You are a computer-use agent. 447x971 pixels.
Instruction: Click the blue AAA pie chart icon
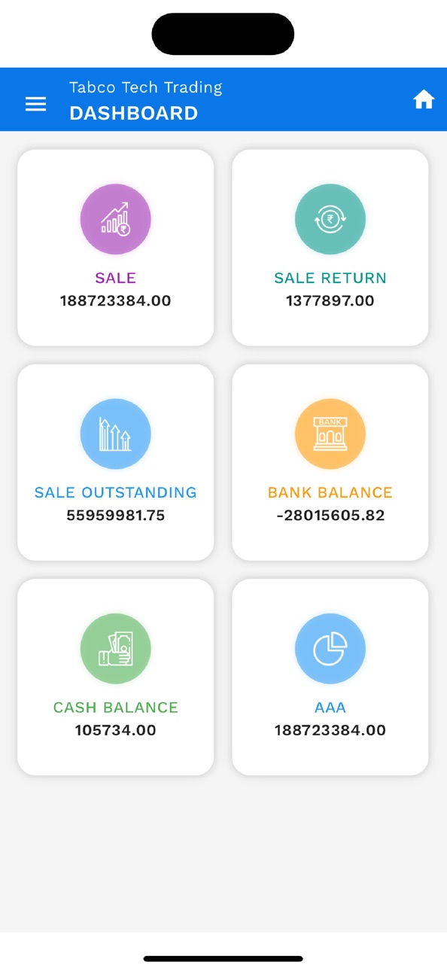(x=330, y=648)
